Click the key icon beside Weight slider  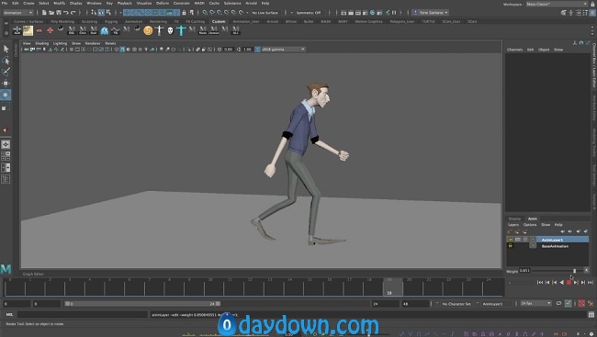[x=586, y=270]
